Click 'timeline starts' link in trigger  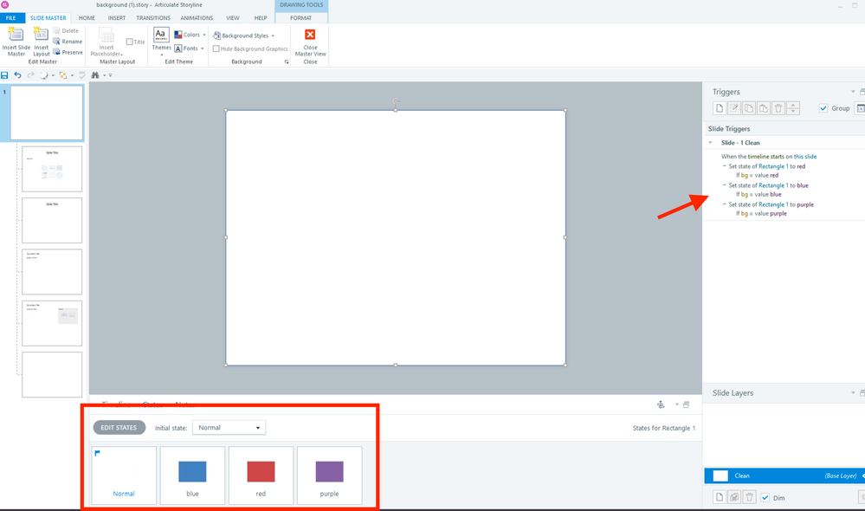765,157
